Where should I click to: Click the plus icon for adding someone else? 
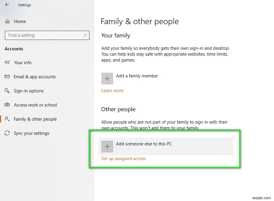(107, 146)
